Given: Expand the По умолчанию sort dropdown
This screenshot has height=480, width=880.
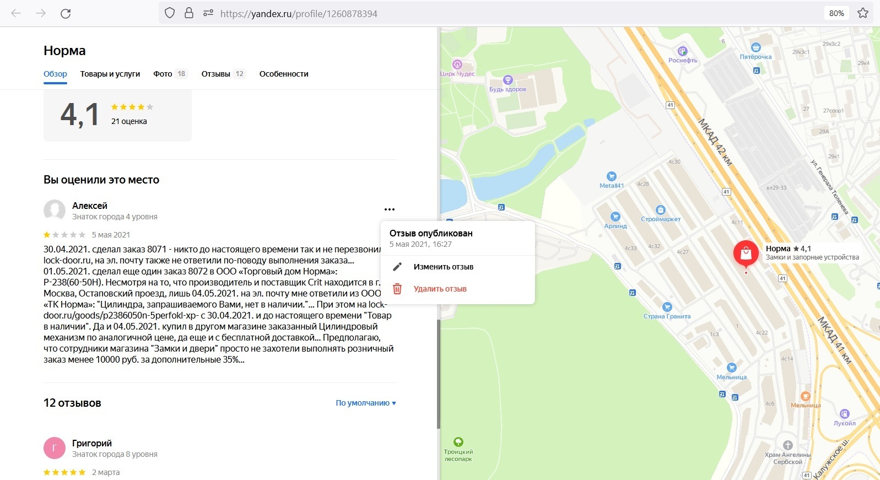Looking at the screenshot, I should point(366,403).
